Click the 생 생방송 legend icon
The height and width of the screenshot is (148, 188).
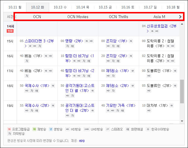point(51,129)
